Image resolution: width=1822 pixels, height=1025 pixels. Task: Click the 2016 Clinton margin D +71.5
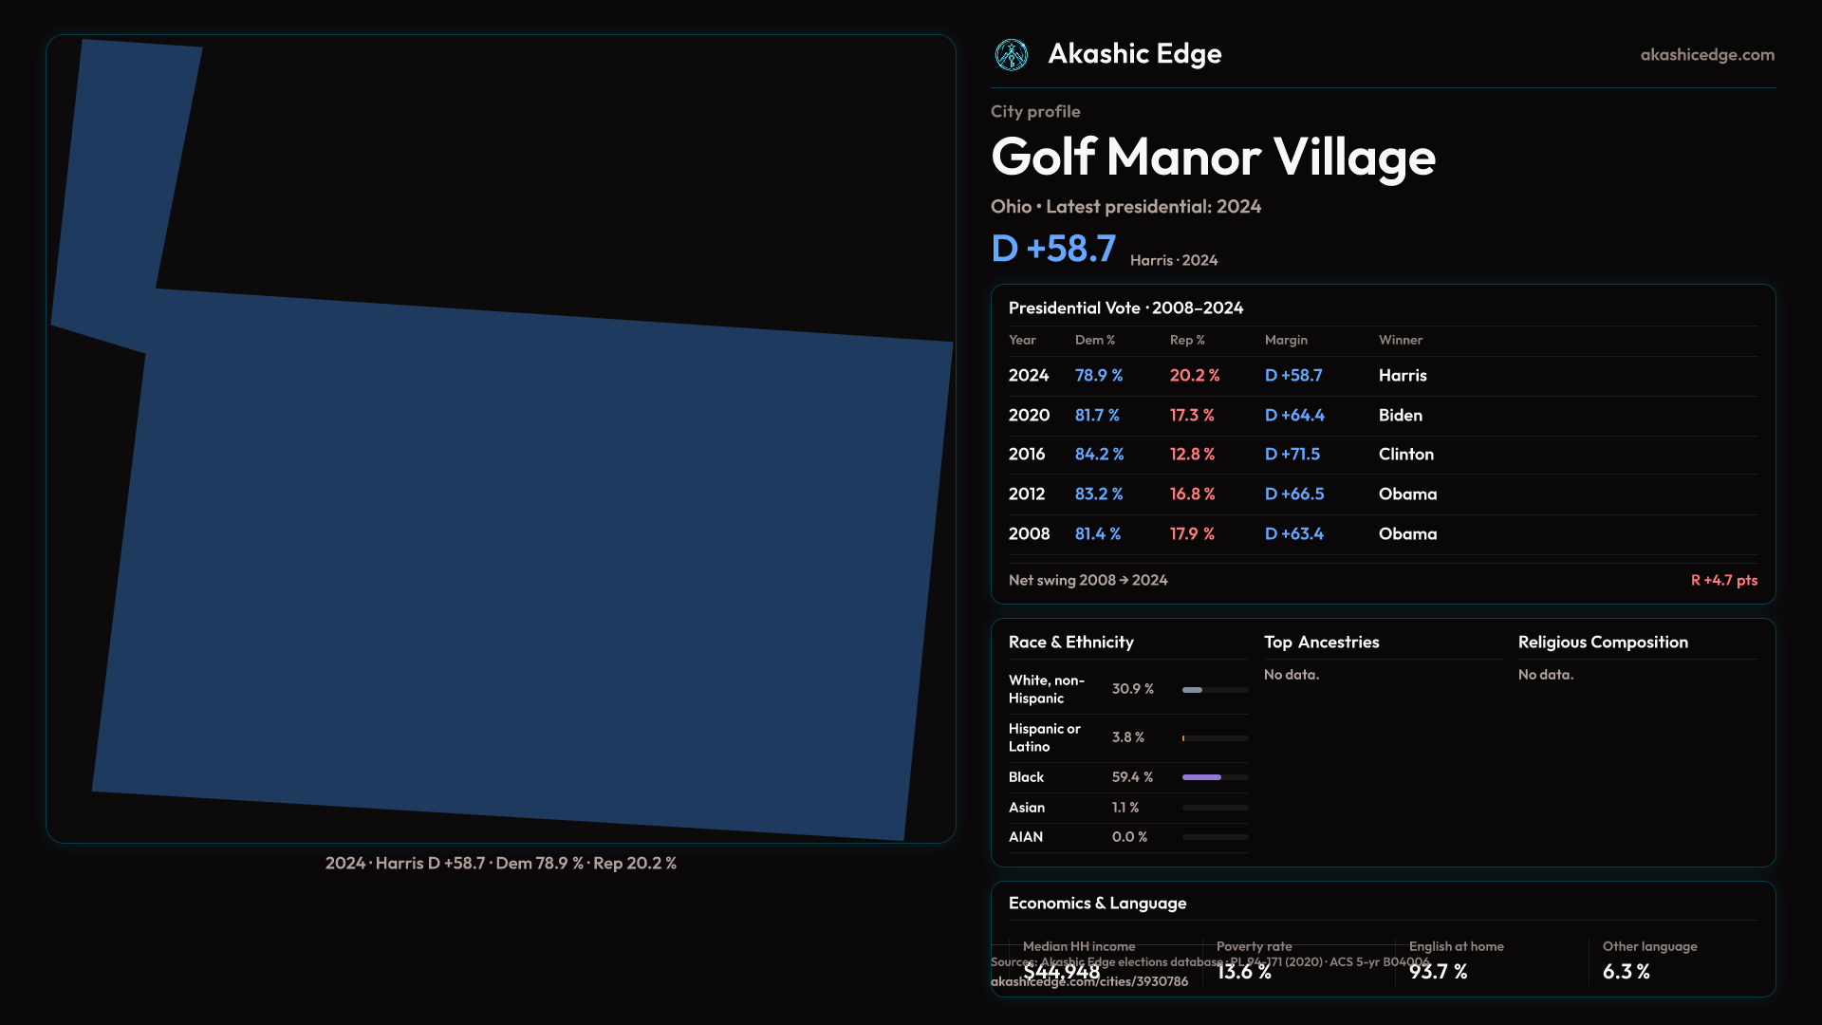1292,455
